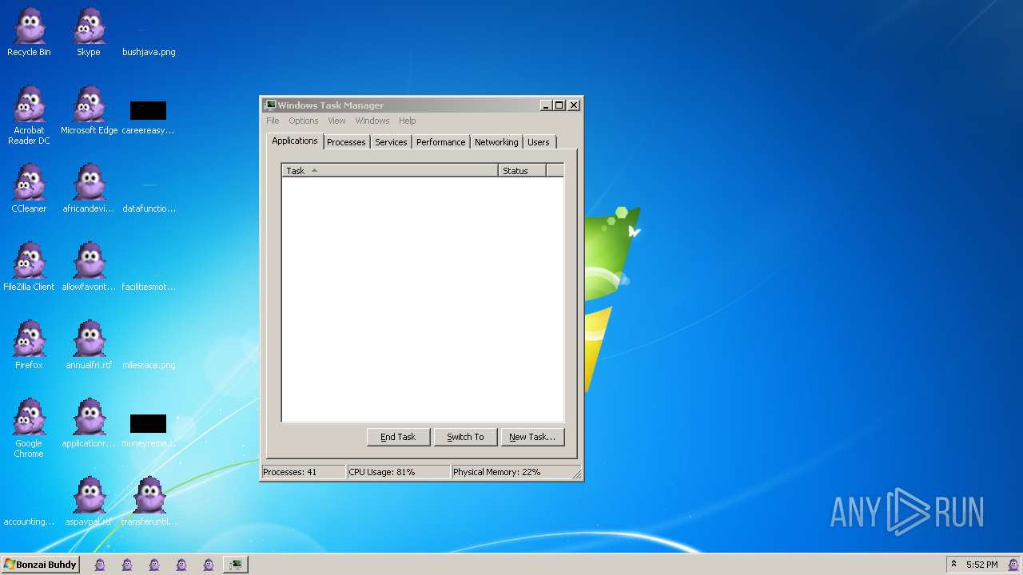Screen dimensions: 1023x575
Task: Select the datafunctio… file label
Action: tap(149, 208)
